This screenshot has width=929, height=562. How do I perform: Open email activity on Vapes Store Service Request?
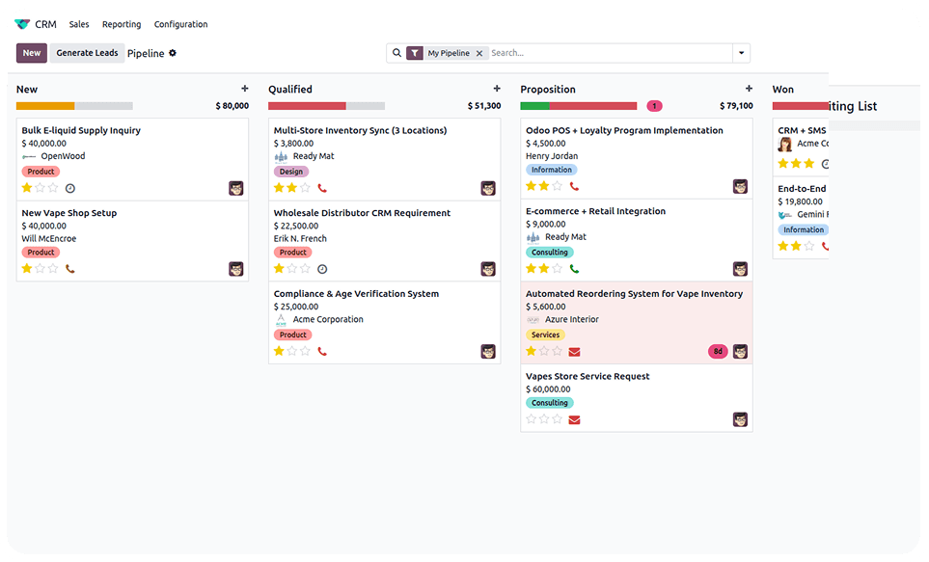click(574, 420)
